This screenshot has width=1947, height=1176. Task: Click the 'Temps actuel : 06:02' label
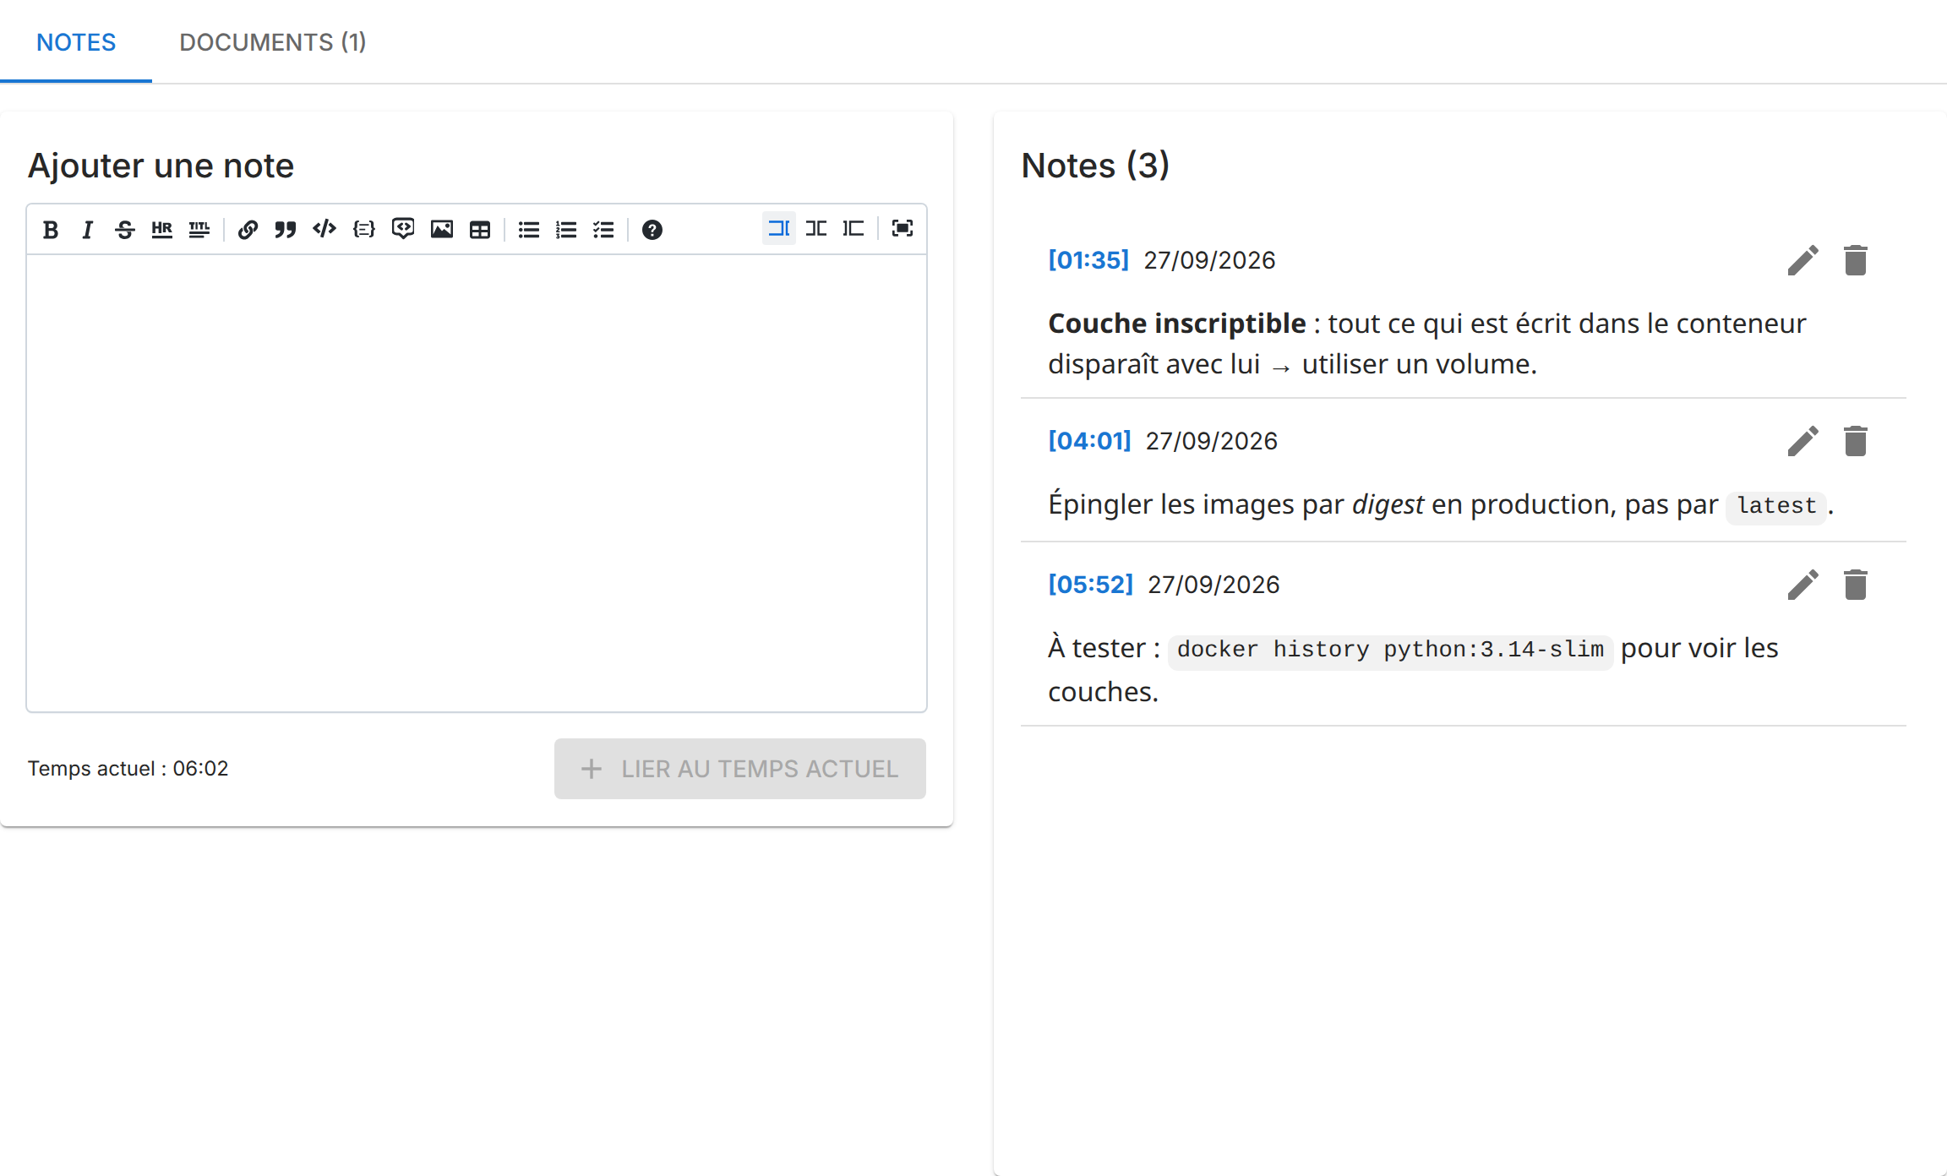pyautogui.click(x=128, y=769)
